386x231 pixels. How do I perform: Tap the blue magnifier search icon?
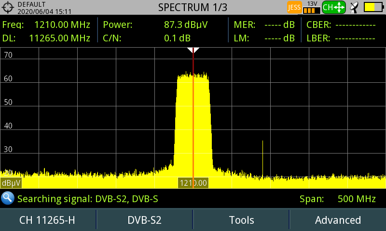tap(8, 198)
